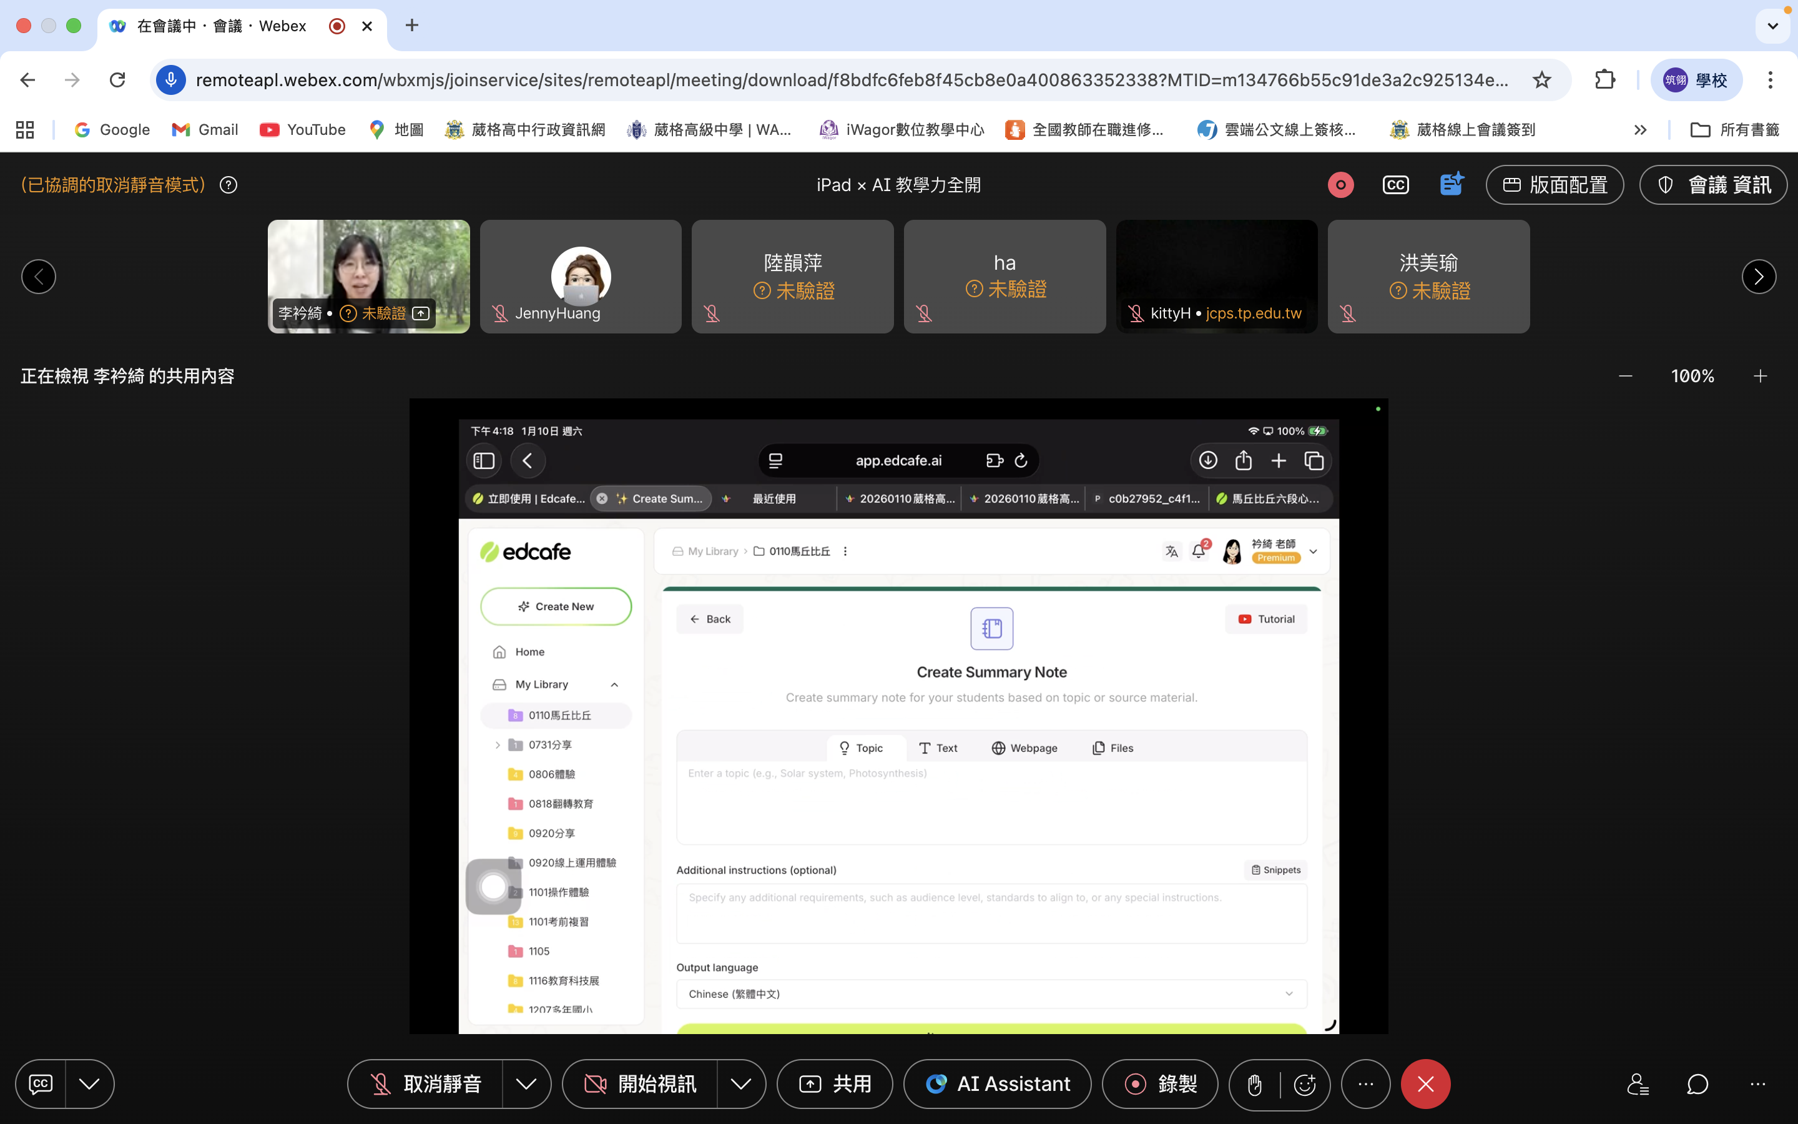The height and width of the screenshot is (1124, 1798).
Task: Open the AI Assistant button
Action: pyautogui.click(x=997, y=1085)
